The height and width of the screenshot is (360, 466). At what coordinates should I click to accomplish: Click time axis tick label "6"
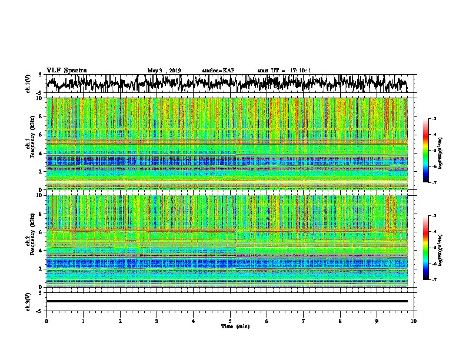click(x=267, y=321)
